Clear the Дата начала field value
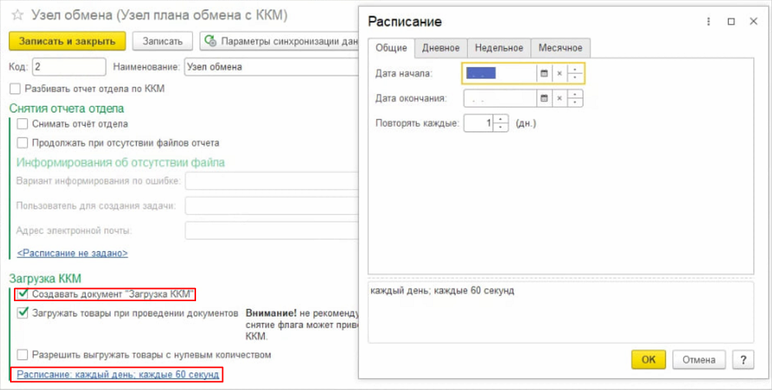Image resolution: width=772 pixels, height=390 pixels. tap(559, 73)
